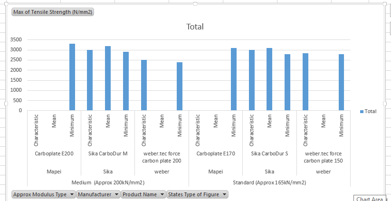Image resolution: width=391 pixels, height=201 pixels.
Task: Click the Mean bar for Sika CarboDur M
Action: point(108,78)
